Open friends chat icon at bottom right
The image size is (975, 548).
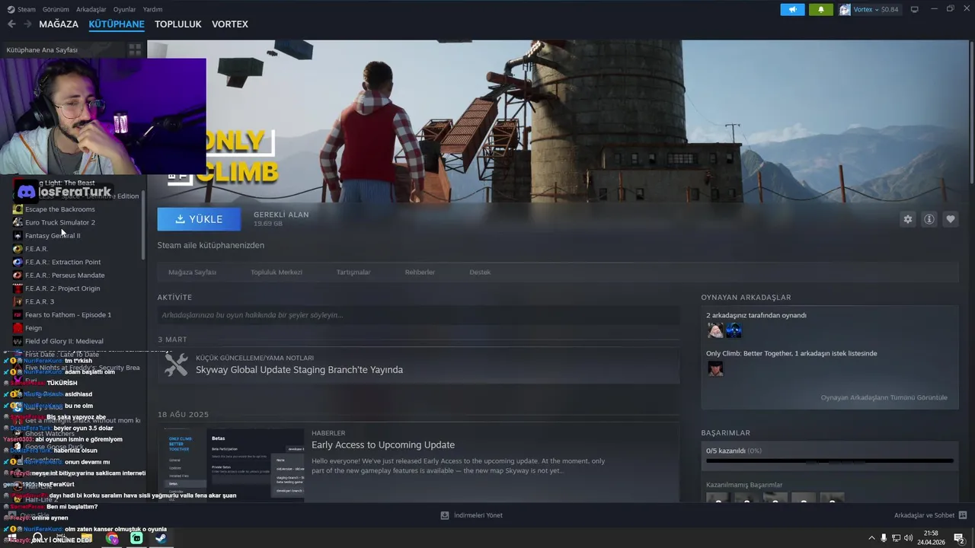click(963, 515)
